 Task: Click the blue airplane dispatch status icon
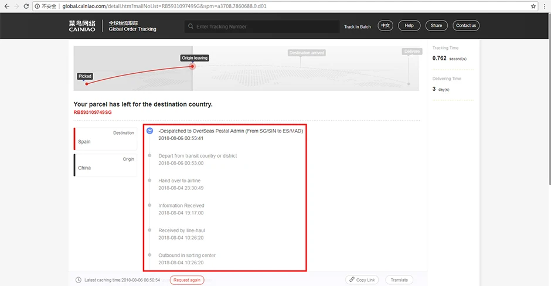[149, 131]
